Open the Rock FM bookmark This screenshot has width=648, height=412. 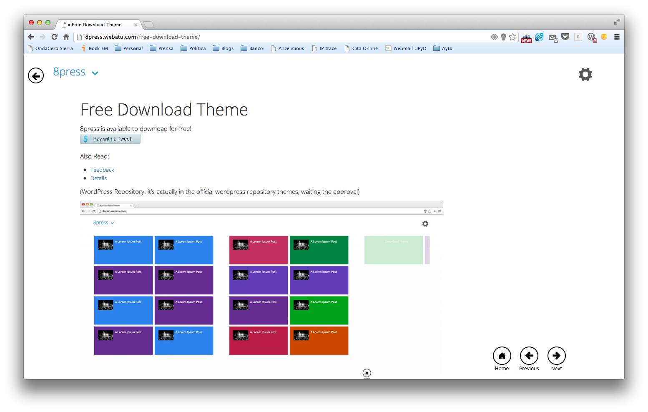tap(95, 48)
